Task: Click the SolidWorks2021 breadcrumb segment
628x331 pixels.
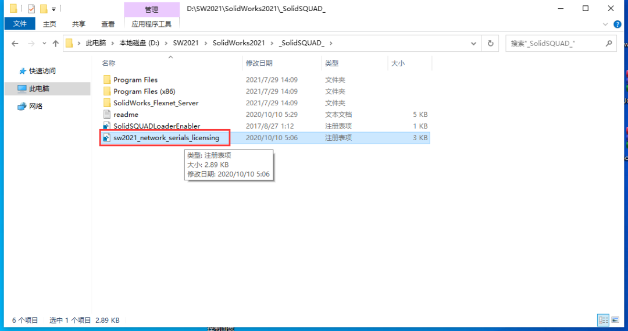Action: pos(239,43)
